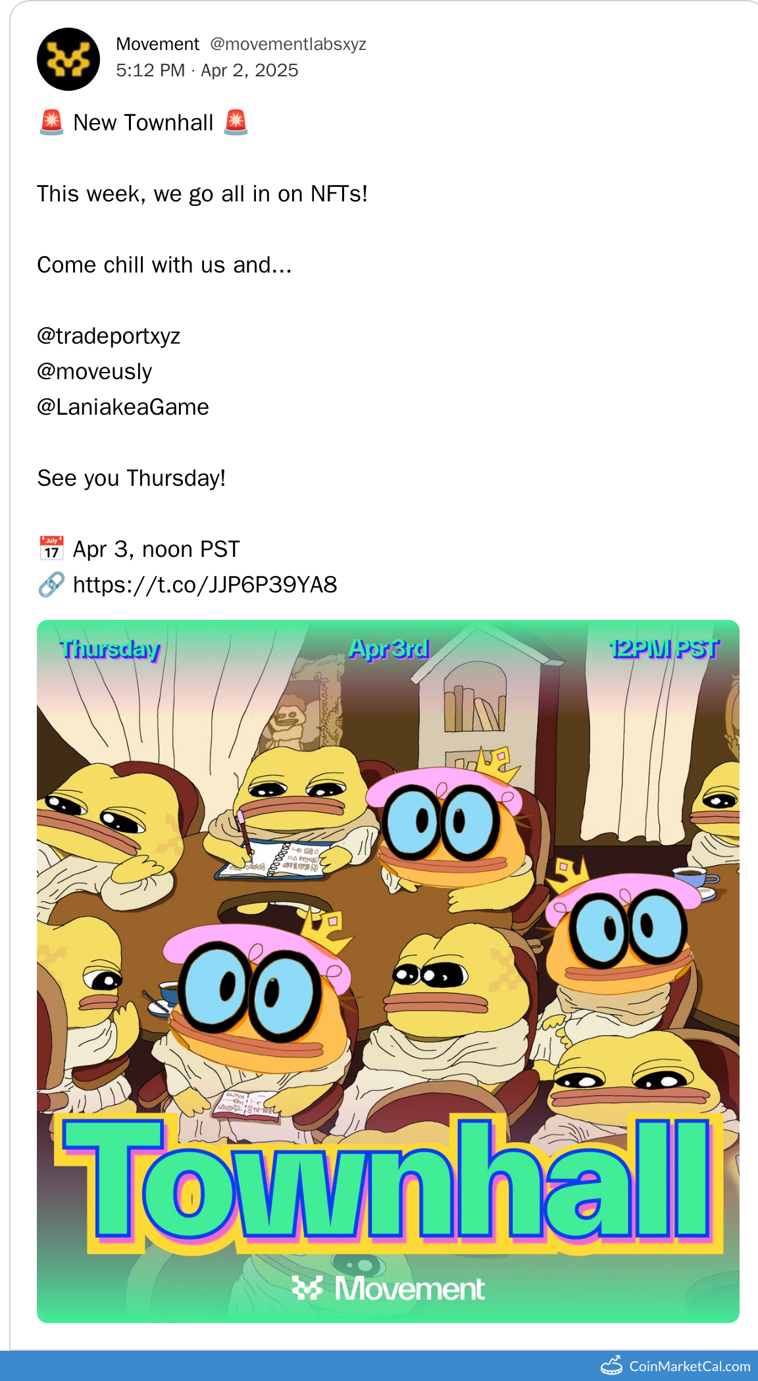Click the Movement logo in the banner
The image size is (758, 1381).
(x=388, y=1288)
